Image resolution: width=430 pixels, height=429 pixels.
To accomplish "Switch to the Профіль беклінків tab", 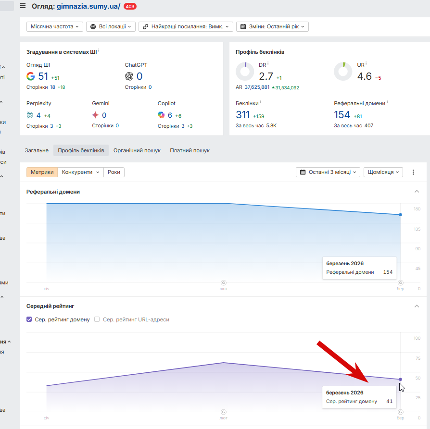I will [x=81, y=150].
